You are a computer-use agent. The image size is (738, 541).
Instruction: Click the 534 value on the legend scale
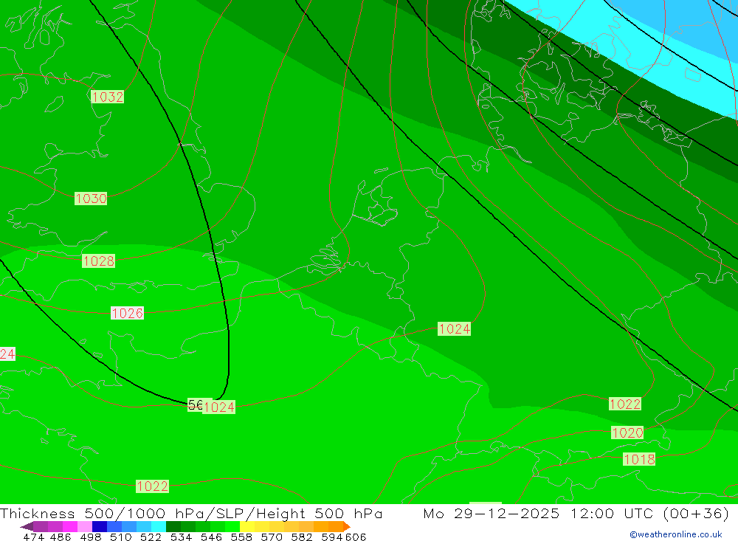(x=182, y=537)
